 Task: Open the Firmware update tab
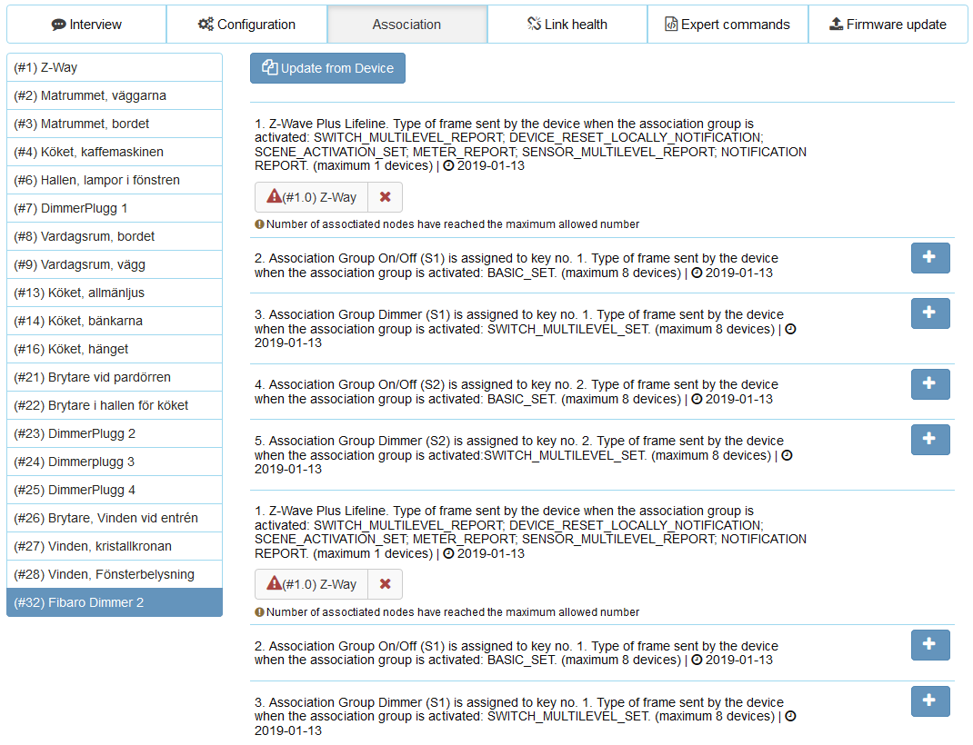pyautogui.click(x=888, y=25)
